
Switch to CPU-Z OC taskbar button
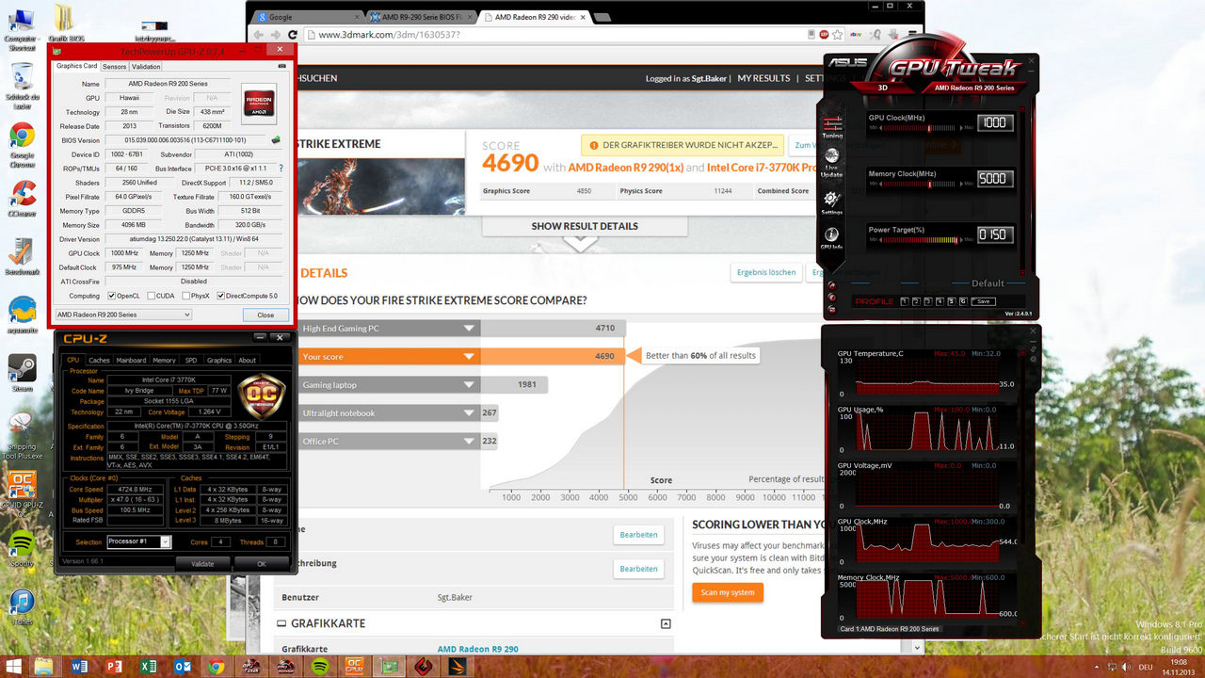click(x=355, y=667)
